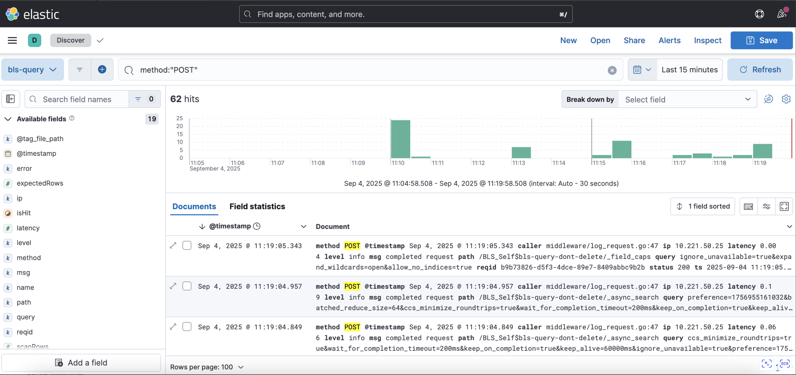796x375 pixels.
Task: Toggle full screen table icon
Action: coord(784,206)
